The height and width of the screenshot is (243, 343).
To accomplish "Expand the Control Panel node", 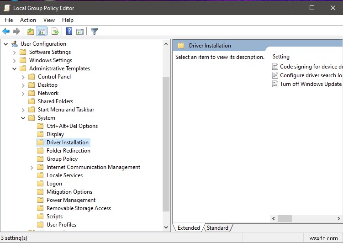I will pyautogui.click(x=23, y=77).
